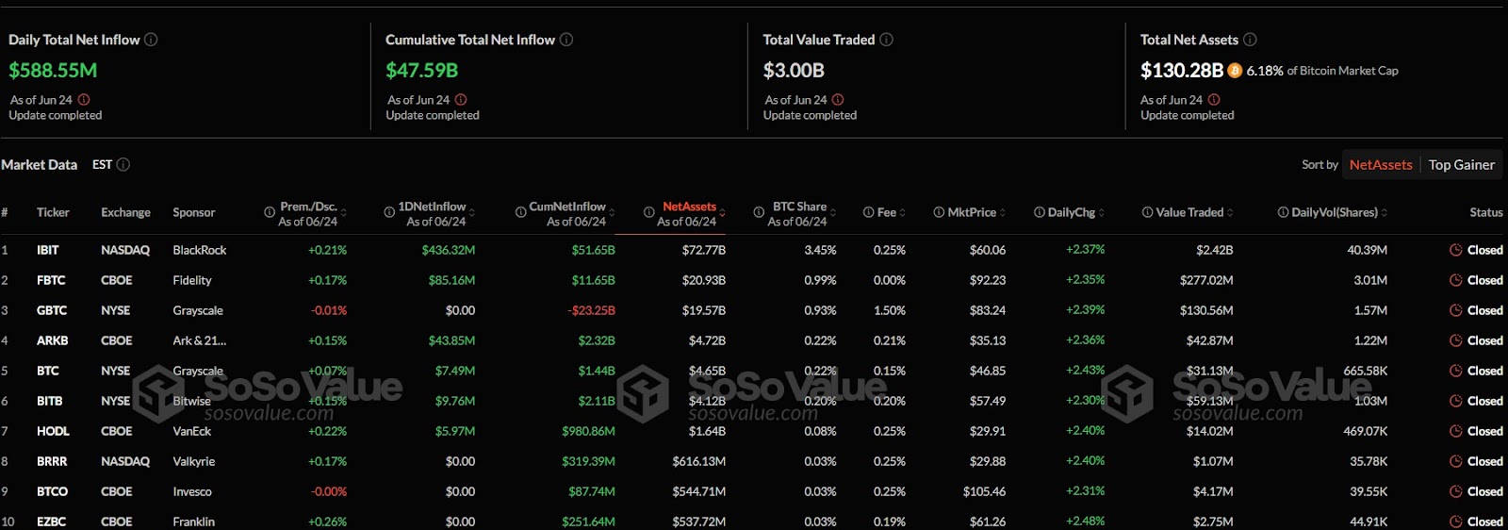Click the -$23.25B cumulative inflow for GBTC
Viewport: 1508px width, 530px height.
[x=591, y=310]
